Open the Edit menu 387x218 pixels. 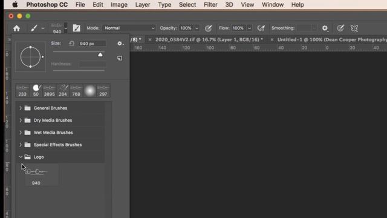(x=98, y=5)
